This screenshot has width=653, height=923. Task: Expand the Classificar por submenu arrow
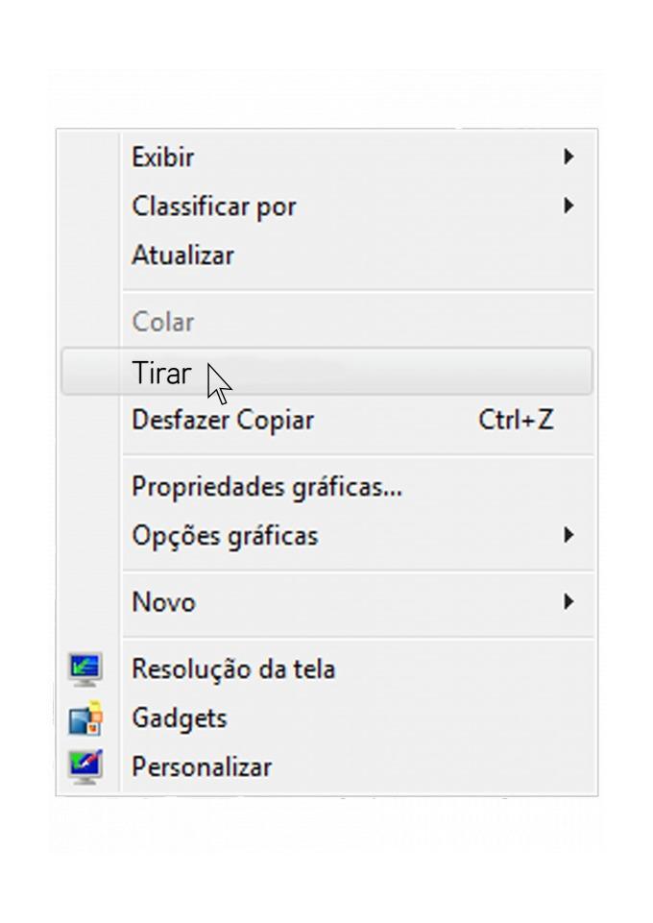(569, 206)
